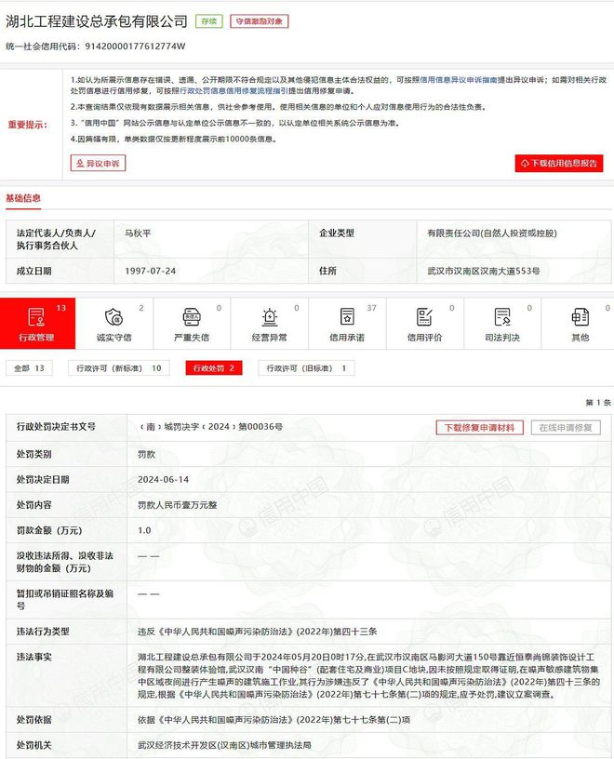The height and width of the screenshot is (759, 614).
Task: Click company name 湖北工程建设总承包有限公司
Action: point(97,21)
